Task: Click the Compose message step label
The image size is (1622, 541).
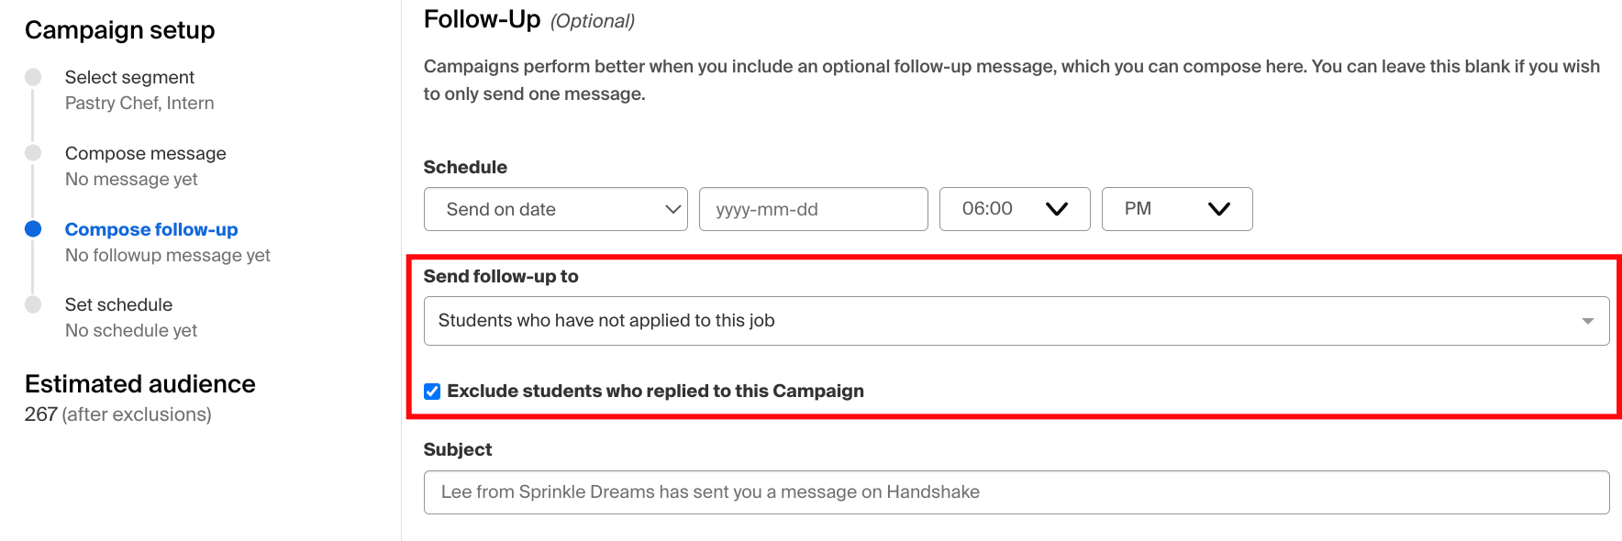Action: point(145,153)
